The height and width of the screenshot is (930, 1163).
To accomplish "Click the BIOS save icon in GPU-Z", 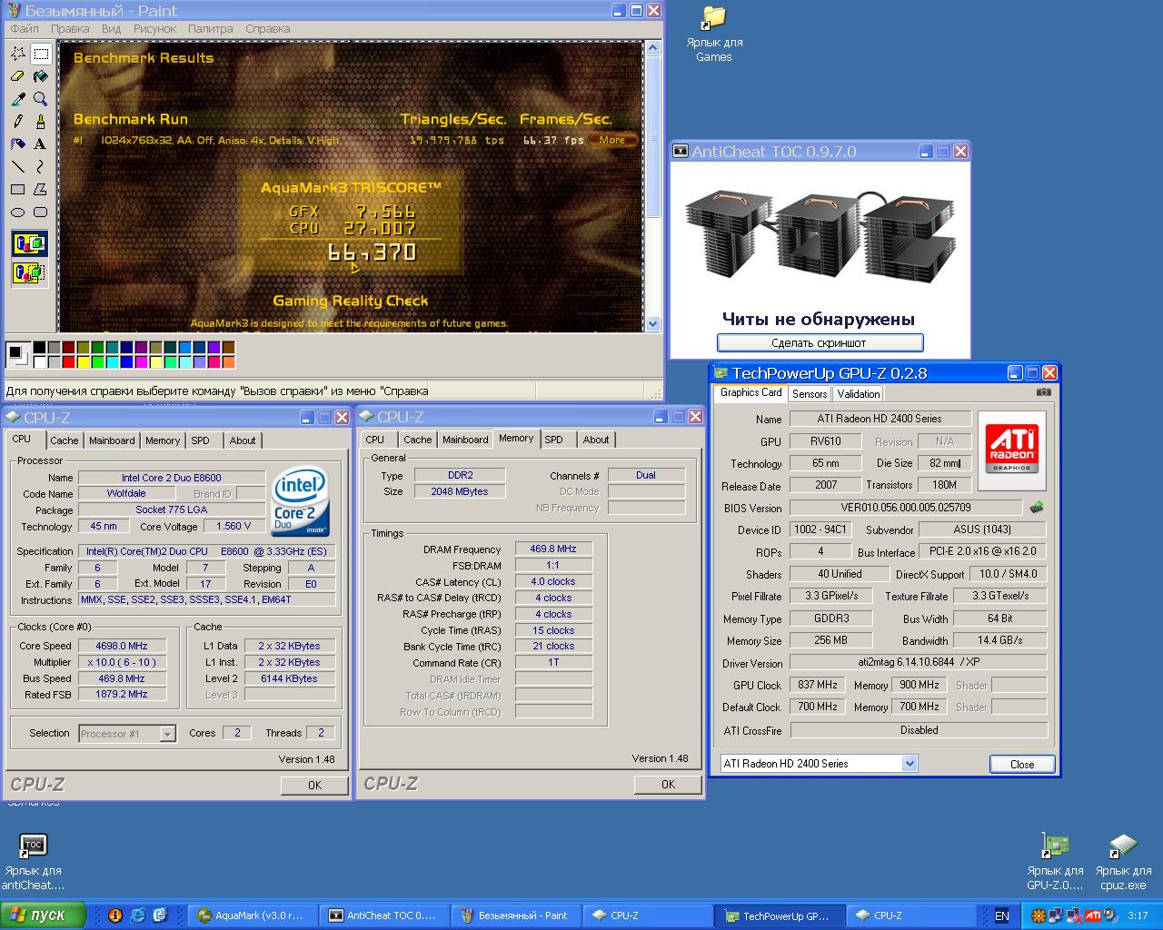I will (x=1037, y=508).
